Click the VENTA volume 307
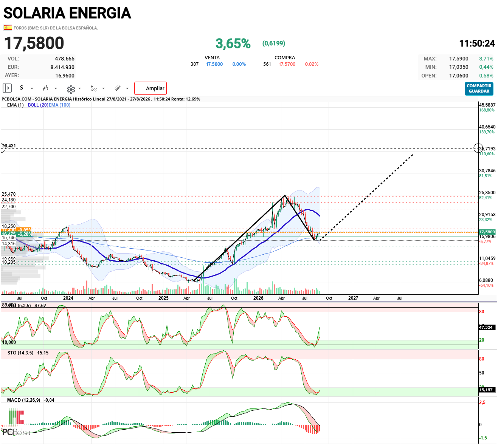 coord(195,64)
